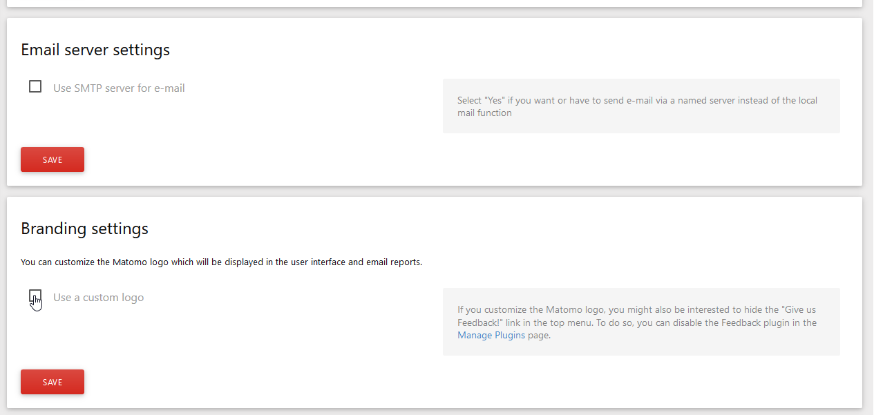Click the SMTP named server help box

pos(641,122)
